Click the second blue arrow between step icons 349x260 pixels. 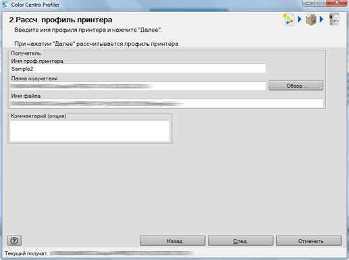pyautogui.click(x=321, y=20)
